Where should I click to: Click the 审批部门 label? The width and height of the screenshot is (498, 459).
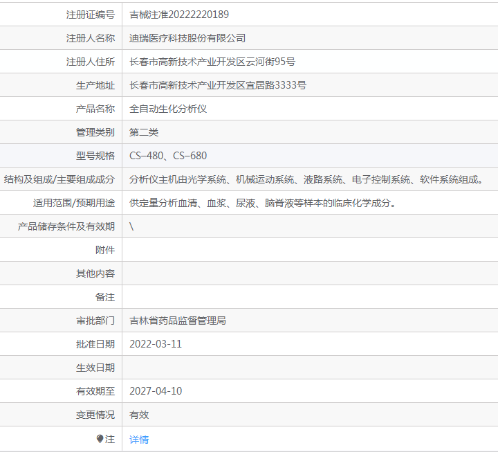coord(95,321)
